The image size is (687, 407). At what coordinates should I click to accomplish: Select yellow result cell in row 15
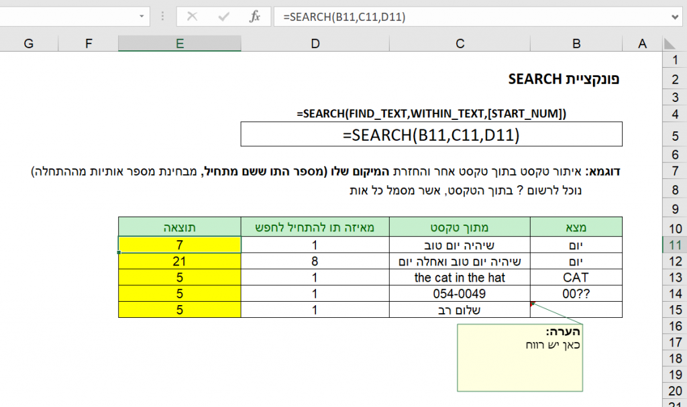point(180,310)
